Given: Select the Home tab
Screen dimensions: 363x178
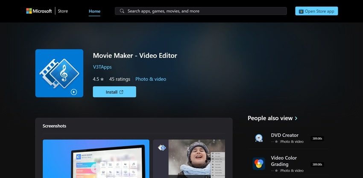Looking at the screenshot, I should pyautogui.click(x=94, y=11).
